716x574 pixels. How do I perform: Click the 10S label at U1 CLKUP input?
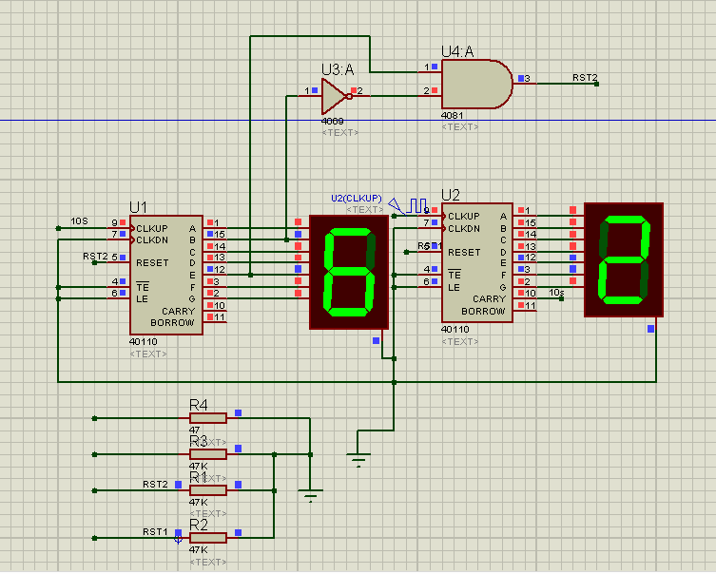point(79,221)
